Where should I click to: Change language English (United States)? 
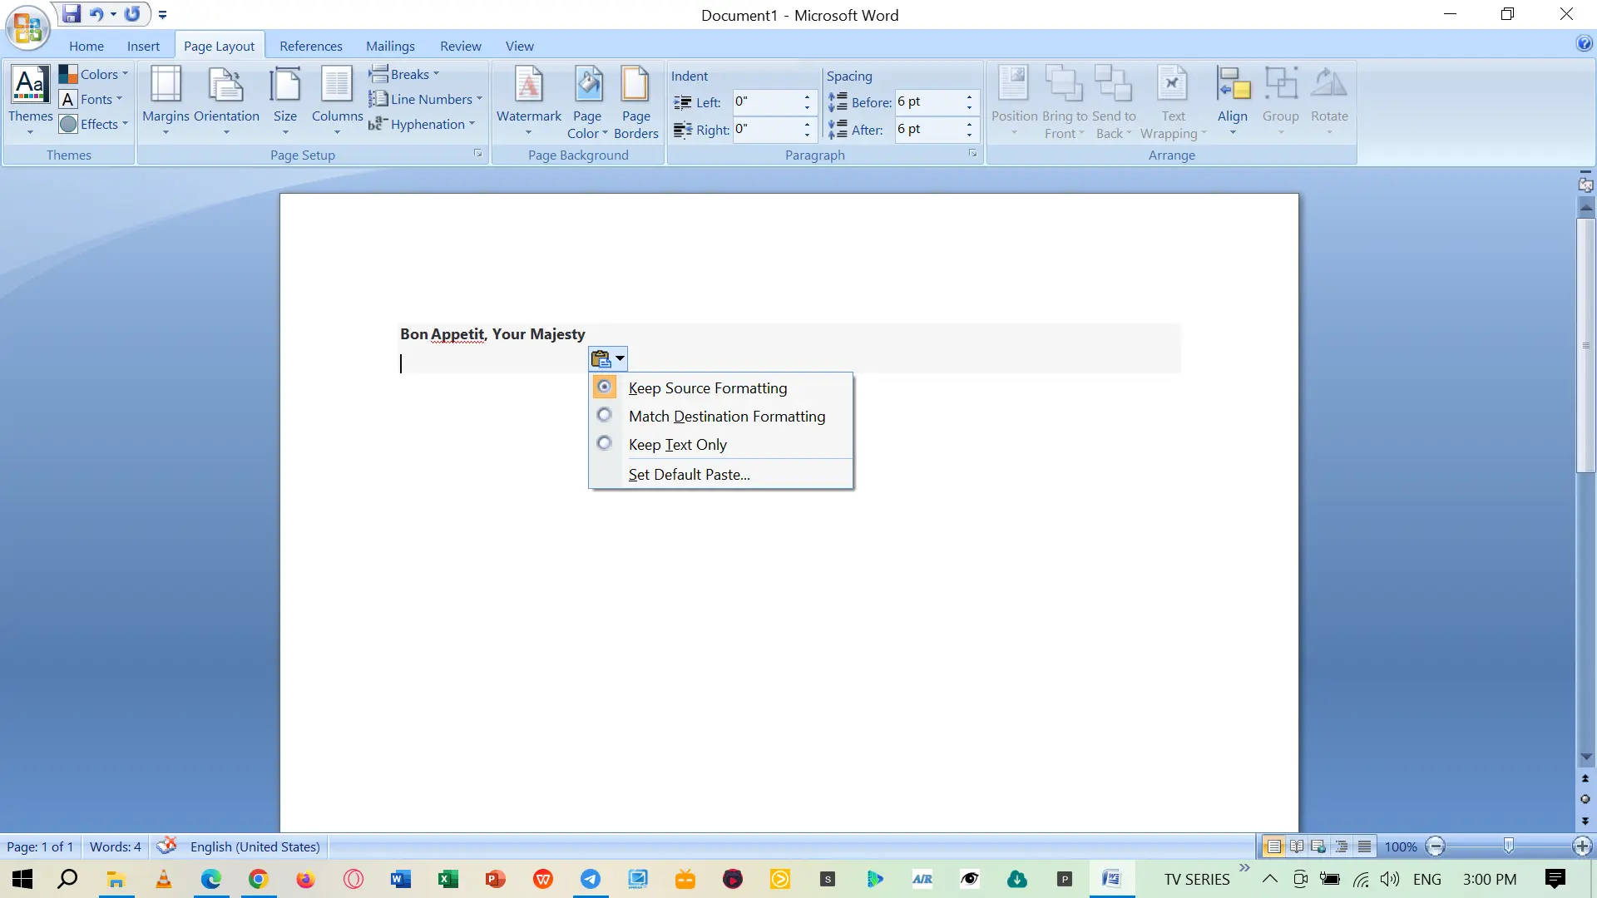click(255, 846)
